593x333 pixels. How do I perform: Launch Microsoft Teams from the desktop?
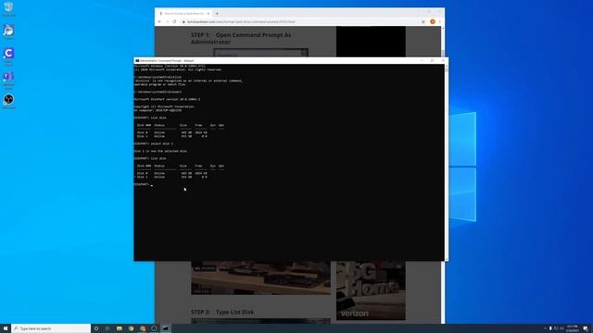tap(8, 80)
